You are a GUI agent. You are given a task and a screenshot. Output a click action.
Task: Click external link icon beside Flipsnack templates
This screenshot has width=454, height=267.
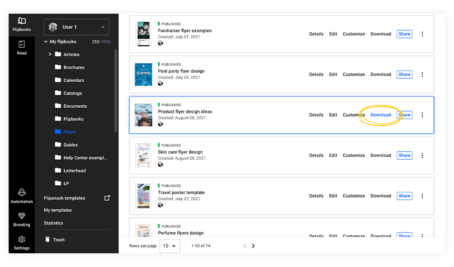[x=107, y=198]
